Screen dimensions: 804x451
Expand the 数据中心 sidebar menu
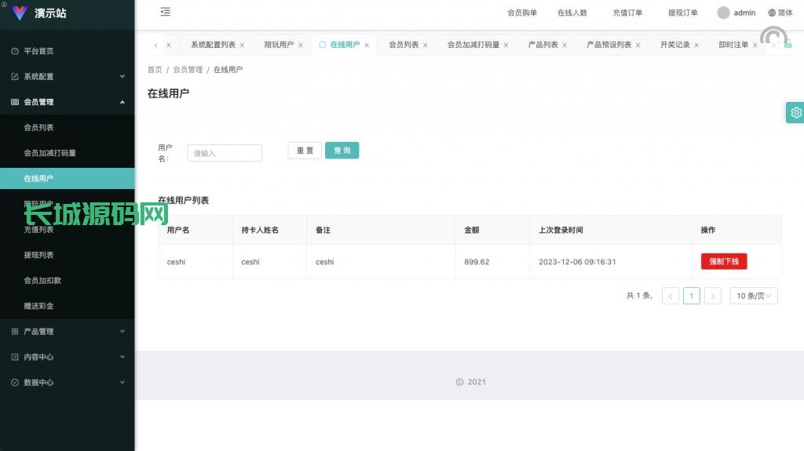[x=67, y=382]
